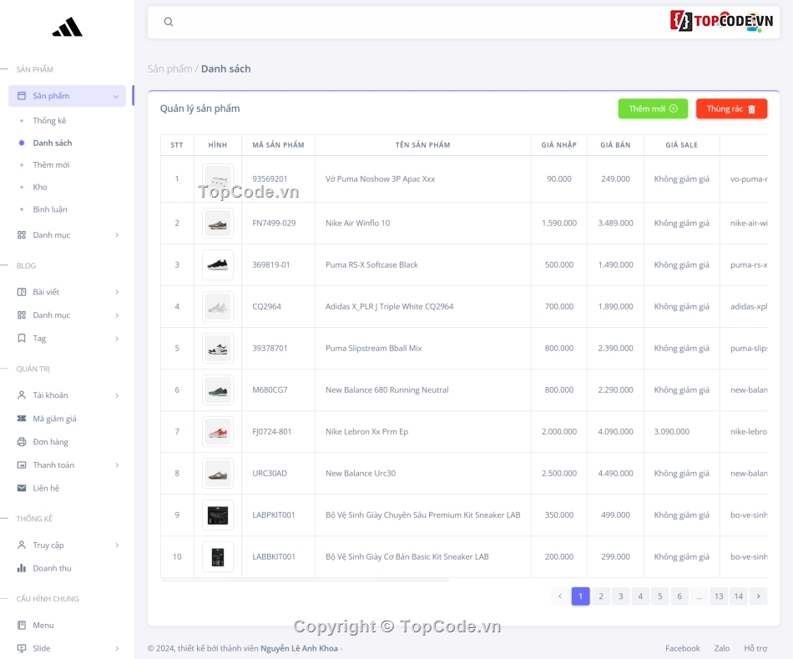Viewport: 793px width, 659px height.
Task: Click the Adidas logo in the sidebar
Action: coord(68,27)
